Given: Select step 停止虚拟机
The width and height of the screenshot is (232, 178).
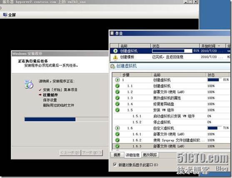Looking at the screenshot, I should (x=162, y=122).
